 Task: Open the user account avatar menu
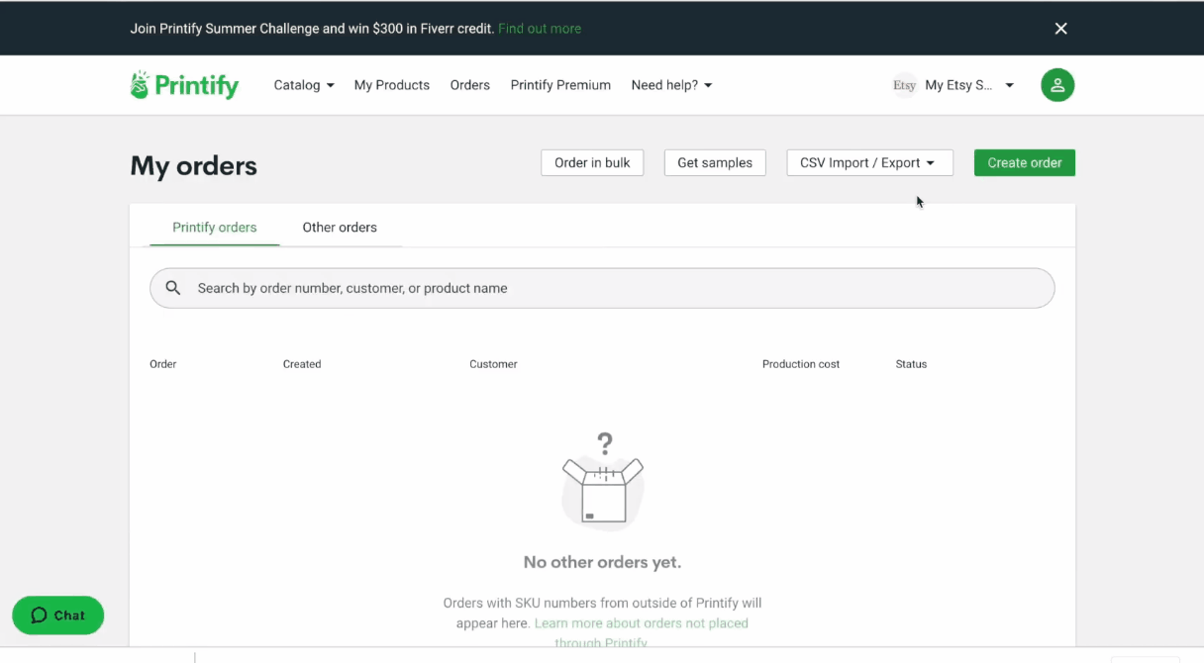point(1057,85)
